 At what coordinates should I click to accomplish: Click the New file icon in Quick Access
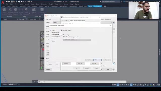[7, 2]
